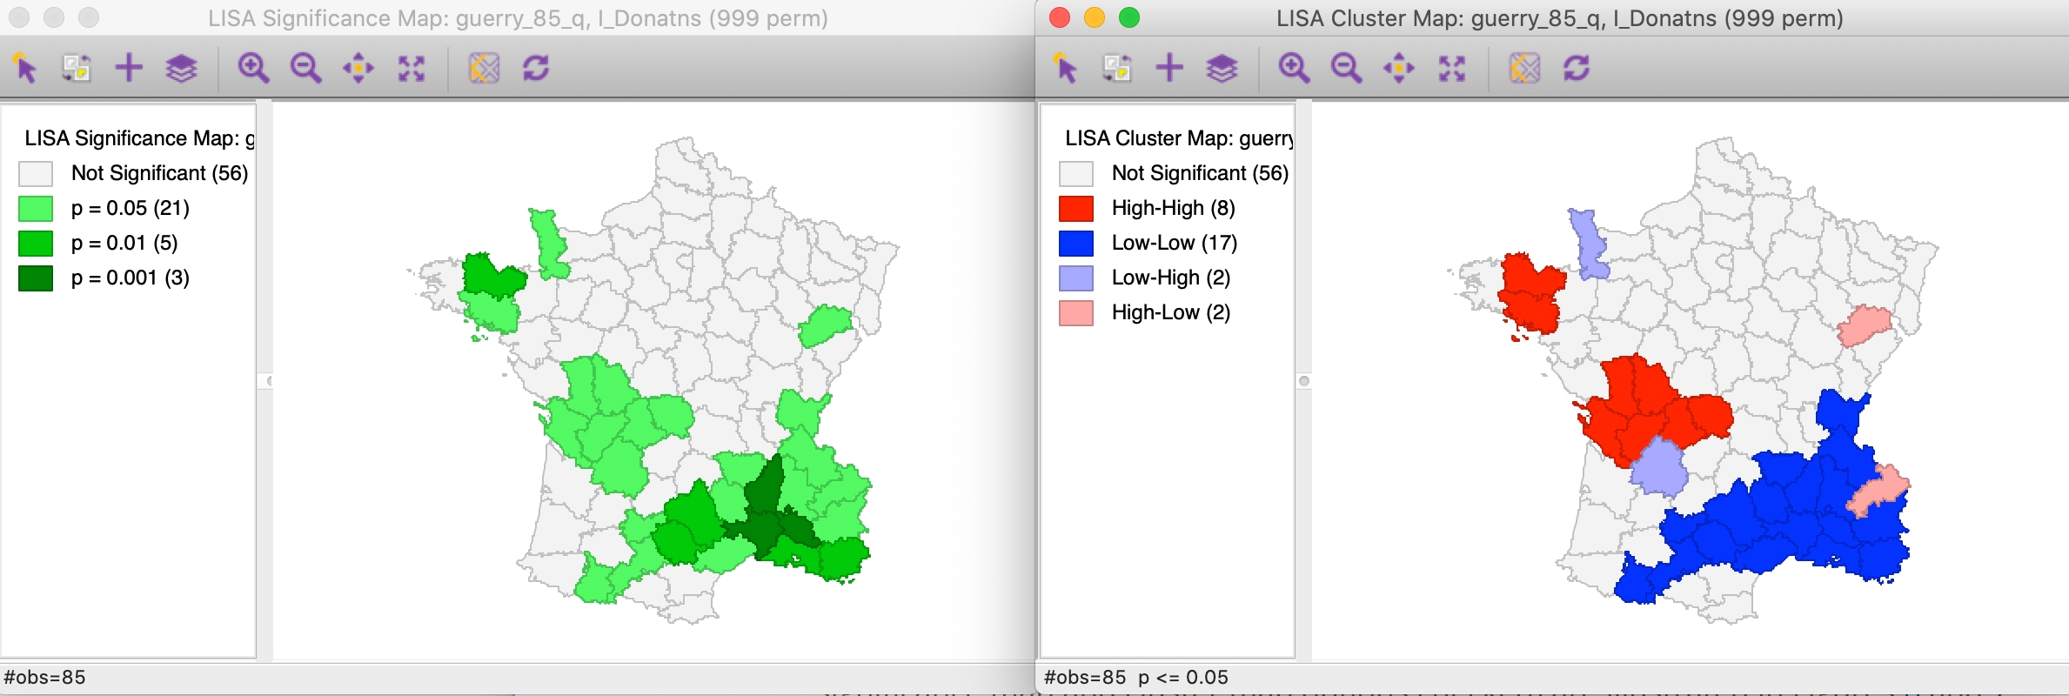Click Not Significant swatch in Cluster legend
Viewport: 2069px width, 696px height.
click(1076, 174)
